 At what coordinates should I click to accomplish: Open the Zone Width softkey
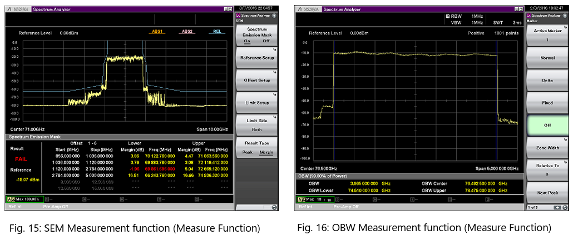point(547,148)
